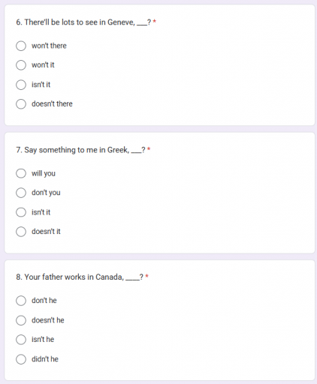The width and height of the screenshot is (317, 384).
Task: Click the "didn't he" answer label
Action: 45,359
